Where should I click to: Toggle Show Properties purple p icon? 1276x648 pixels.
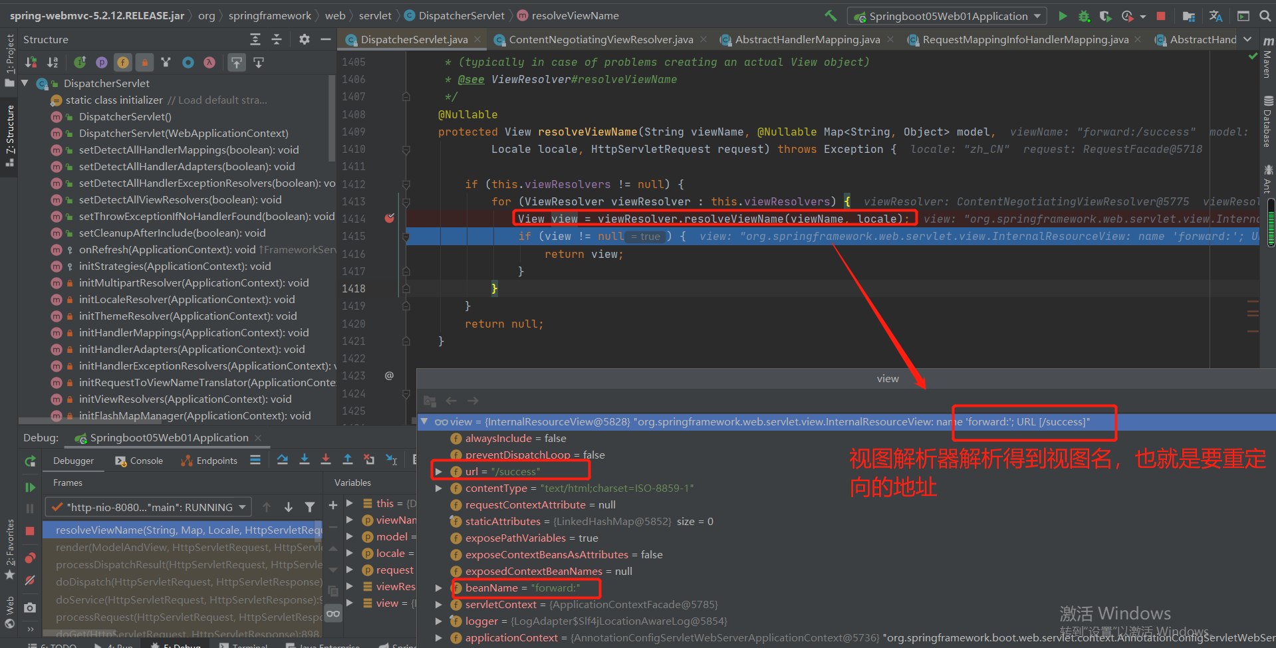point(101,62)
